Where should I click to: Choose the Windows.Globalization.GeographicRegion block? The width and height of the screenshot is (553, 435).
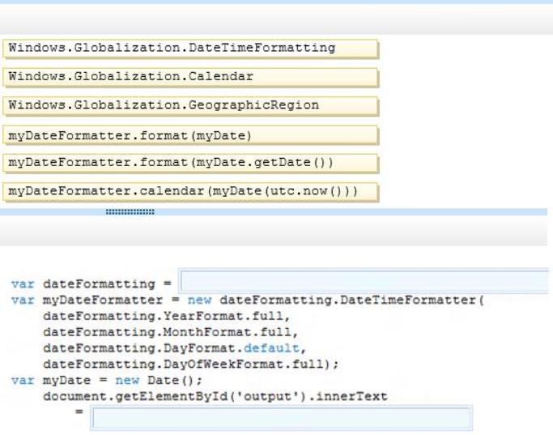pyautogui.click(x=190, y=105)
